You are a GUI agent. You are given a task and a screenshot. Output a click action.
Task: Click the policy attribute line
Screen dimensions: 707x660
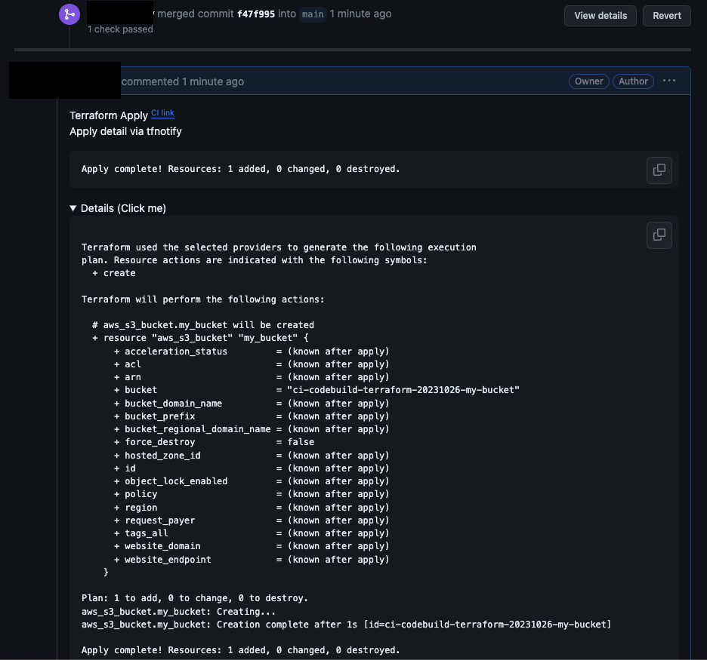coord(251,494)
